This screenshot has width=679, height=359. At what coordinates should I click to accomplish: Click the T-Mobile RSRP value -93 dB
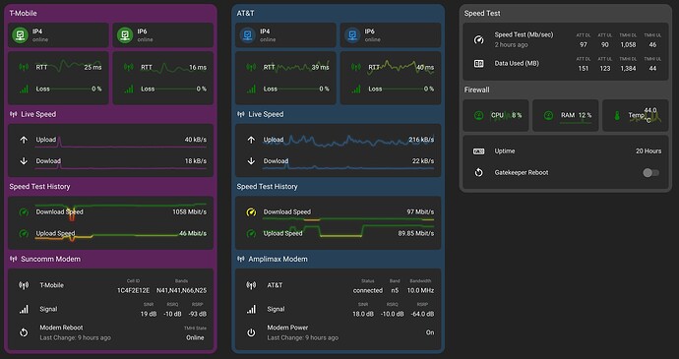[x=197, y=314]
